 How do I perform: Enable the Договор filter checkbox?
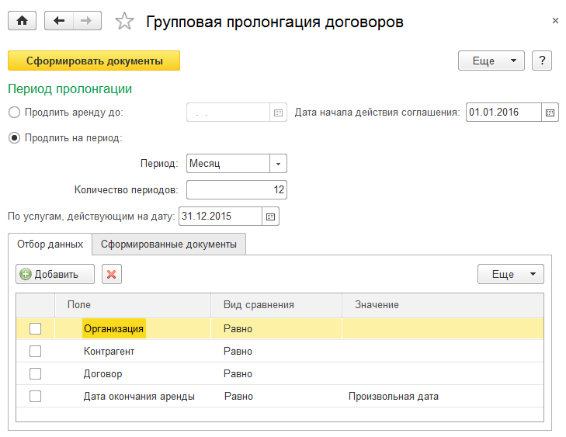pyautogui.click(x=36, y=373)
